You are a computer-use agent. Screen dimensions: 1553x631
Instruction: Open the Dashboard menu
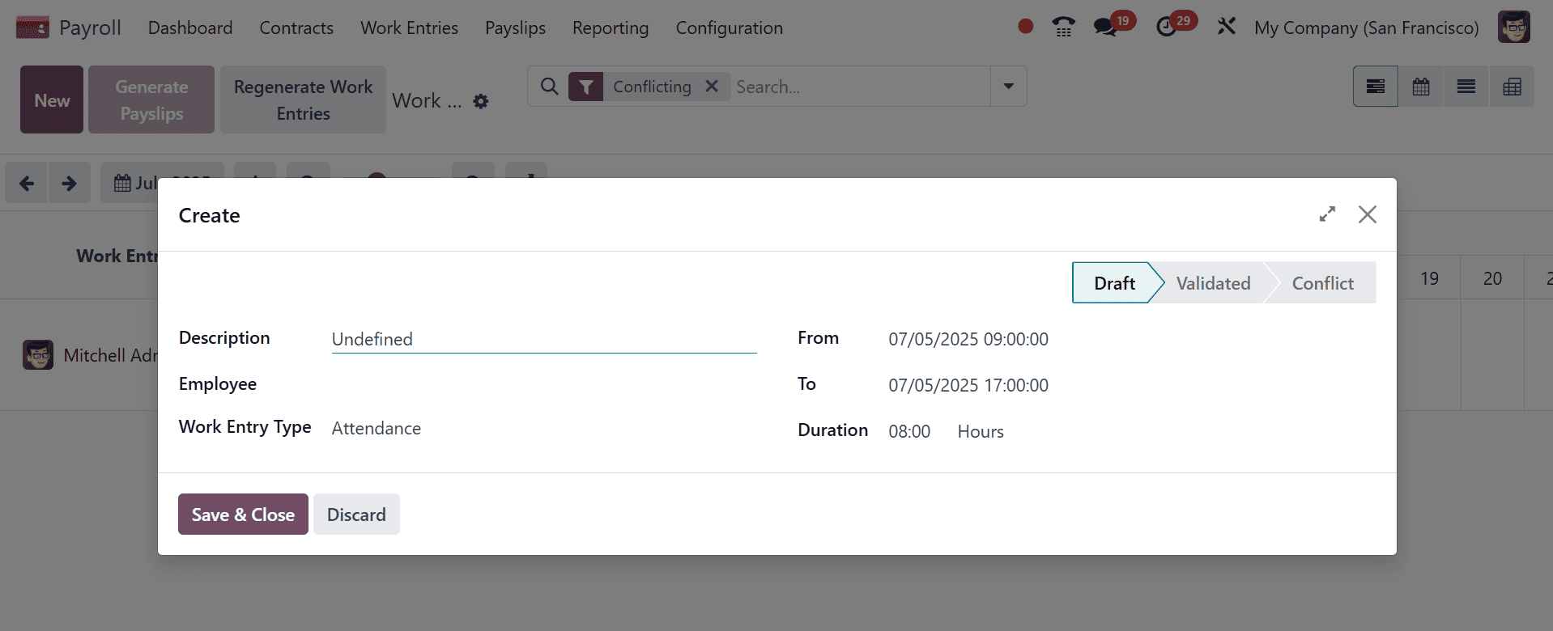pyautogui.click(x=190, y=28)
